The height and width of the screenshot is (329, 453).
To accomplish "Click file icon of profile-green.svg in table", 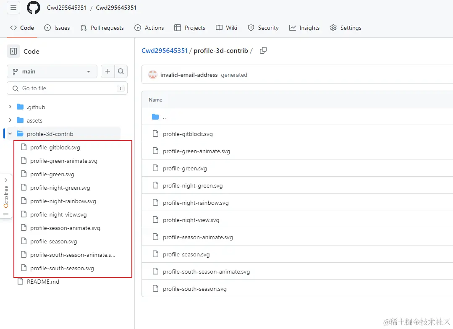I will pos(155,168).
